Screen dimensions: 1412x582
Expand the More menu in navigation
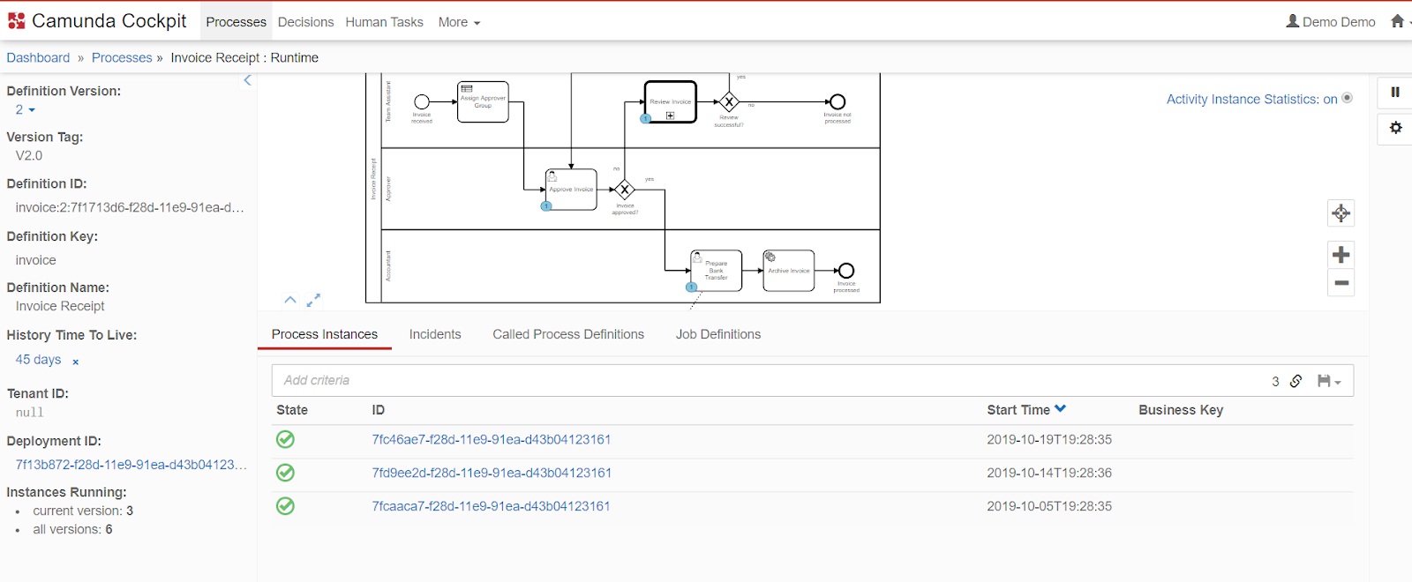click(x=459, y=22)
